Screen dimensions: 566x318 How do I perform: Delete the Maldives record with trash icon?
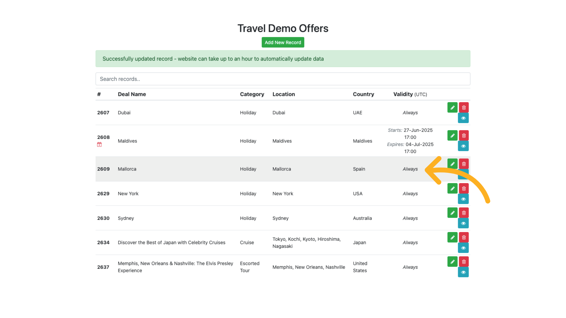(464, 135)
